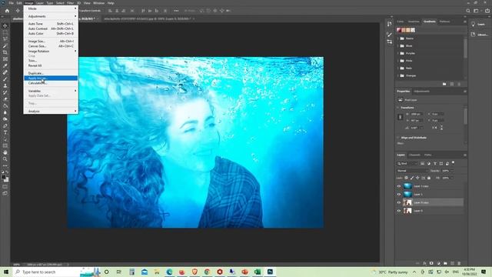492x277 pixels.
Task: Expand the Blues gradient folder
Action: [x=398, y=46]
